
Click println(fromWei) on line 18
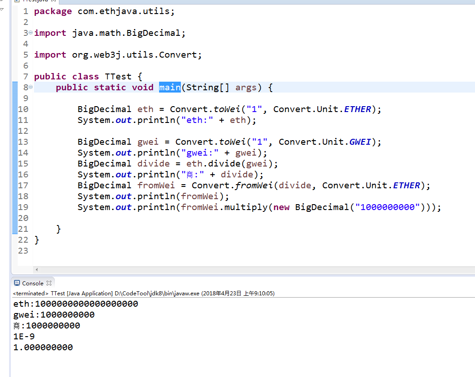(x=180, y=196)
